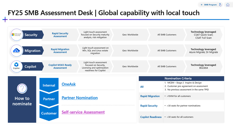Click the Partner chevron block
The width and height of the screenshot is (233, 125).
point(49,99)
